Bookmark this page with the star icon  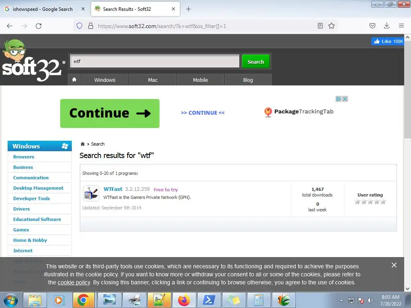pyautogui.click(x=332, y=26)
